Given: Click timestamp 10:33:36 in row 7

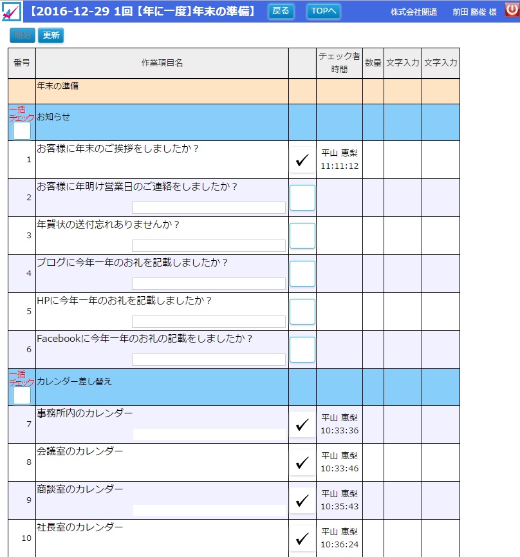Looking at the screenshot, I should pyautogui.click(x=340, y=431).
